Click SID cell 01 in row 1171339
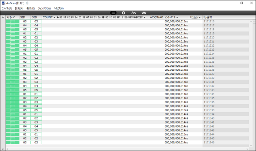The height and width of the screenshot is (151, 256). (x=25, y=114)
